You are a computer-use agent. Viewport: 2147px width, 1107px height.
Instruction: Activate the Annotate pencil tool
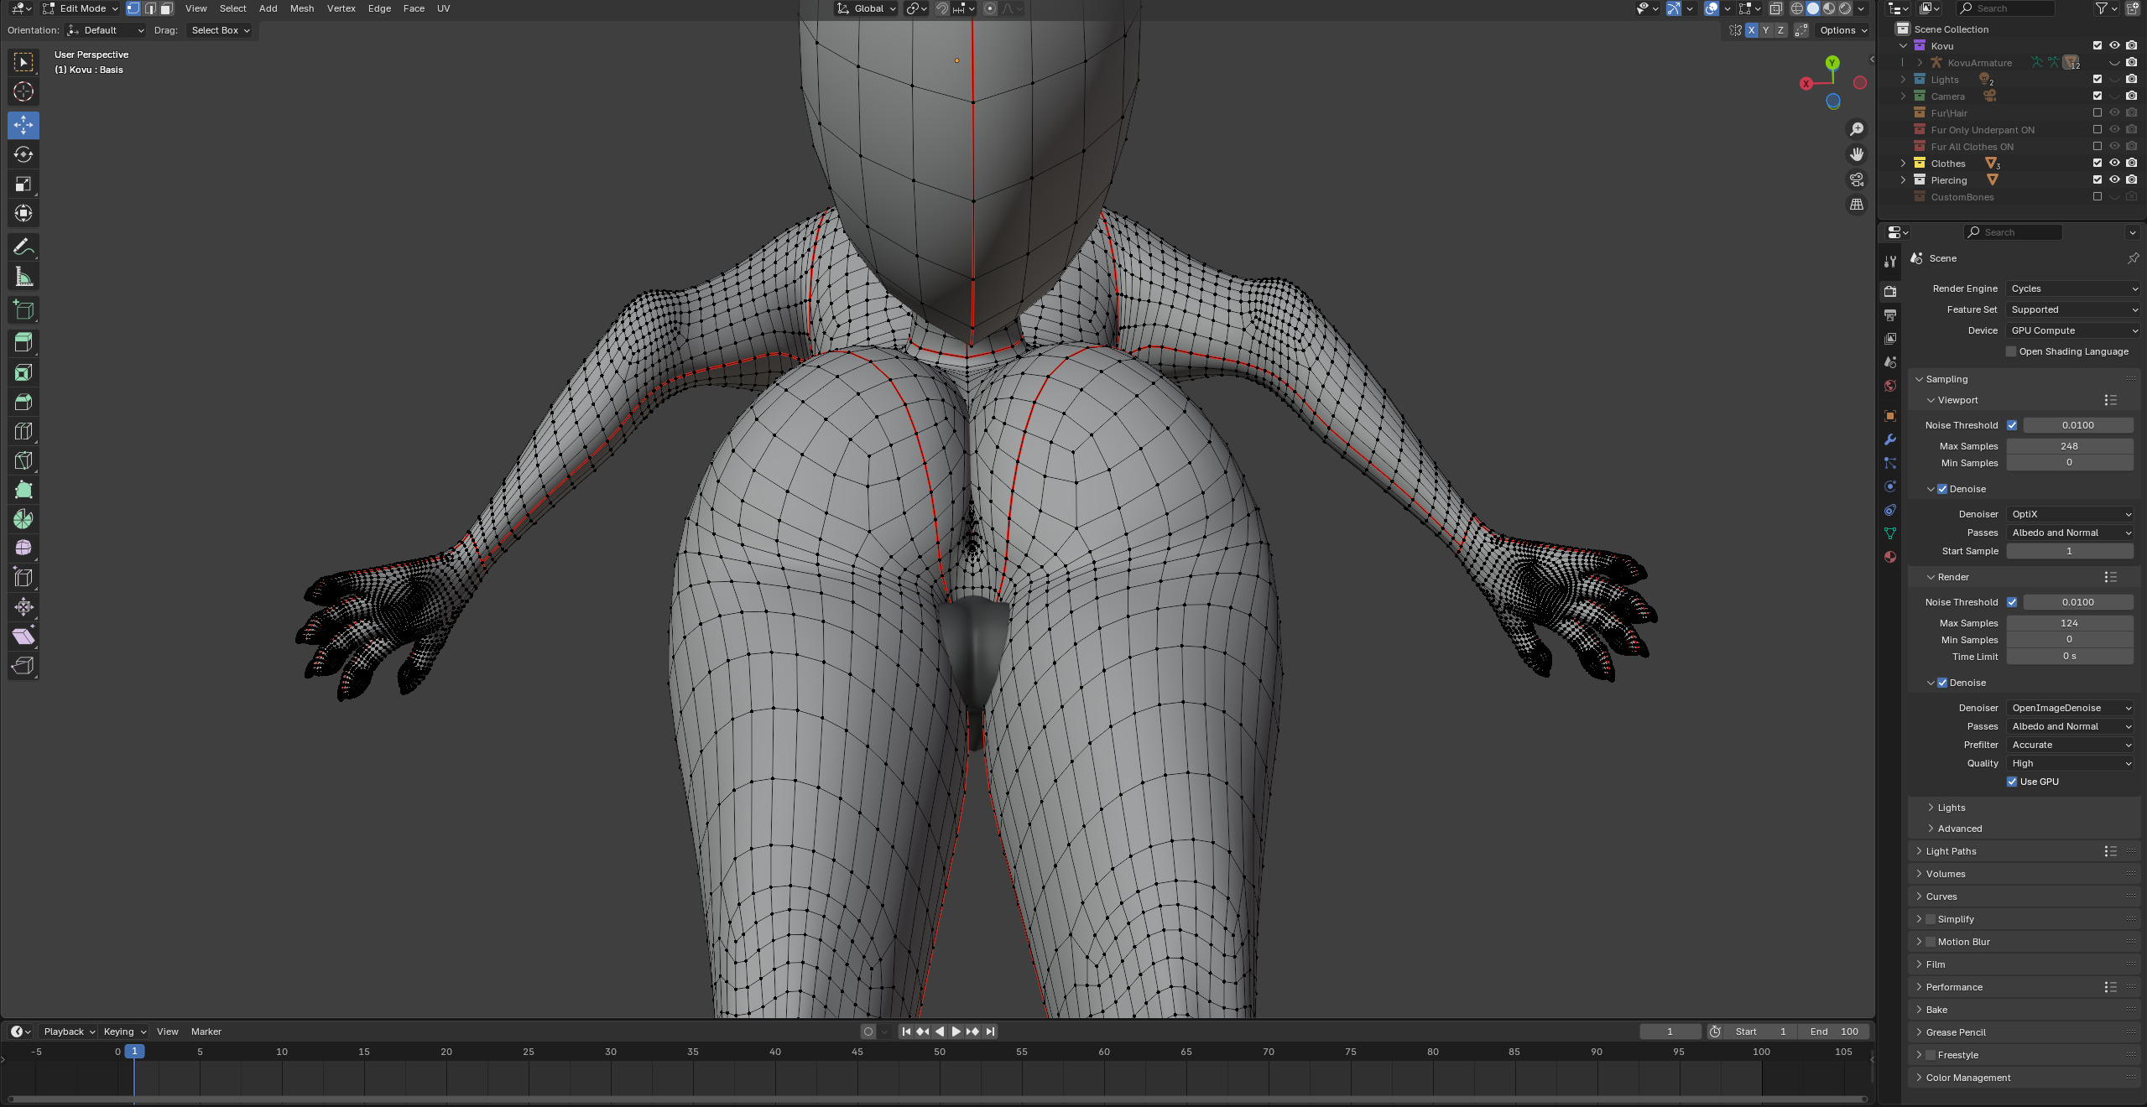23,247
